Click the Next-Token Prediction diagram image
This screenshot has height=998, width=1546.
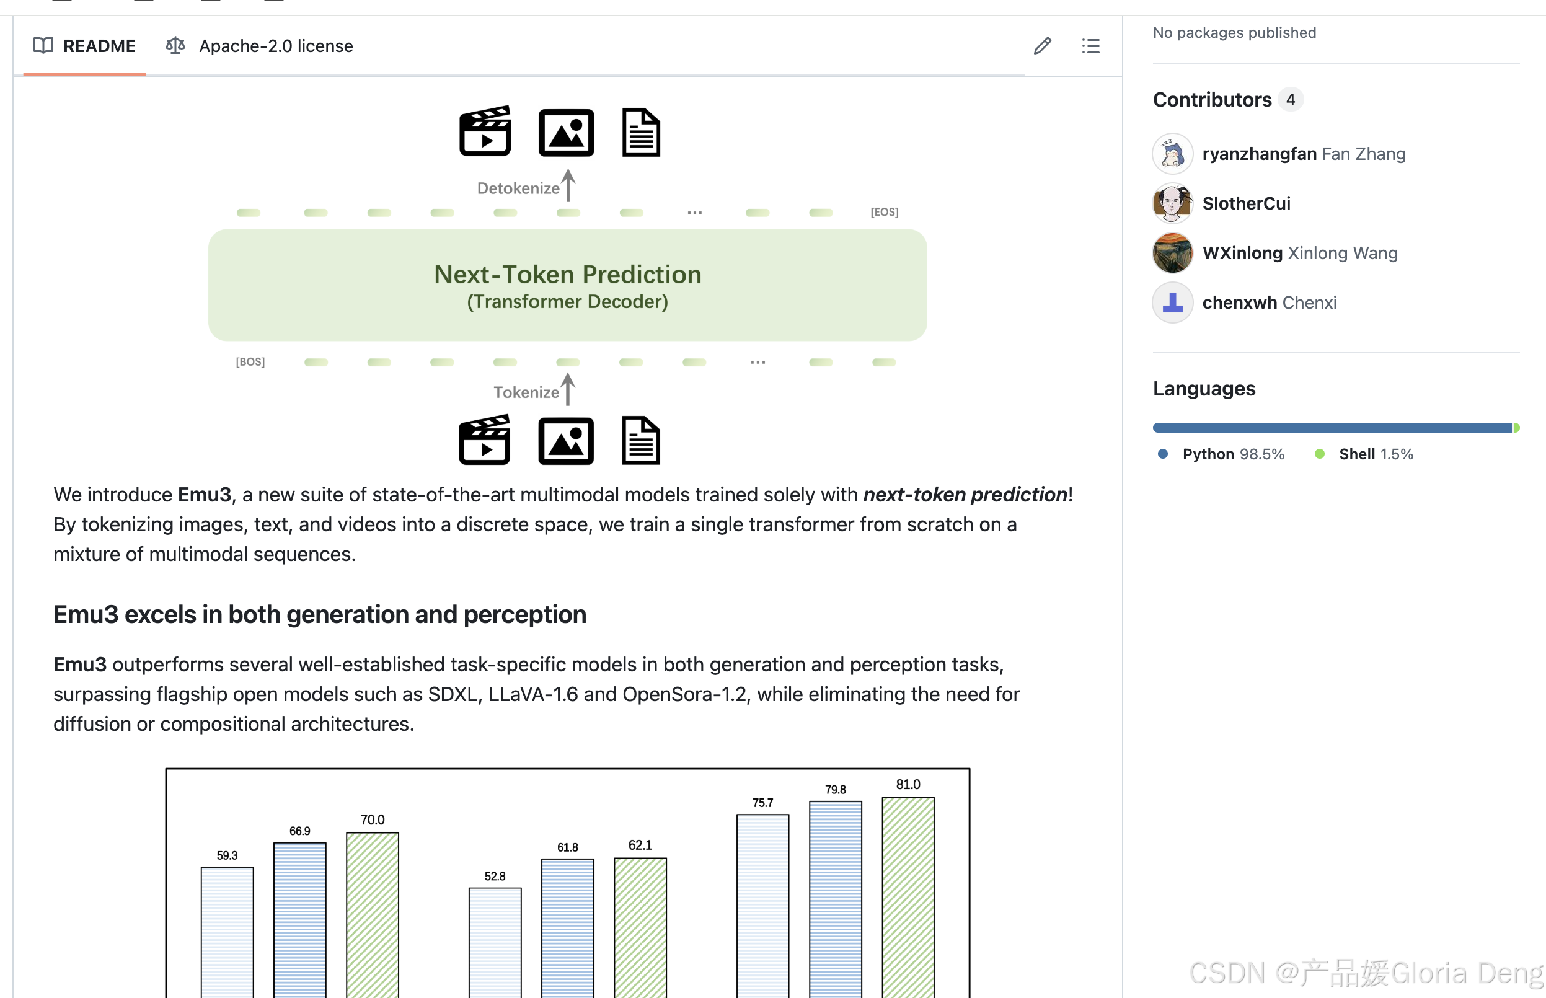567,285
